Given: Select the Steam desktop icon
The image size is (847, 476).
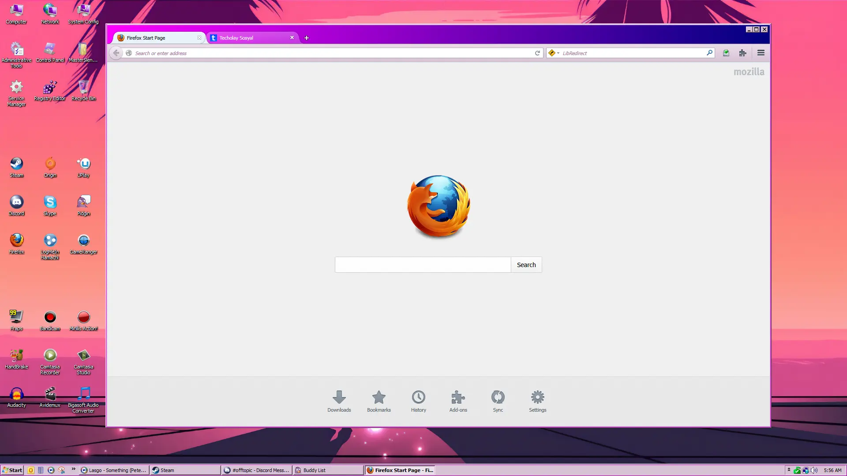Looking at the screenshot, I should [x=16, y=167].
